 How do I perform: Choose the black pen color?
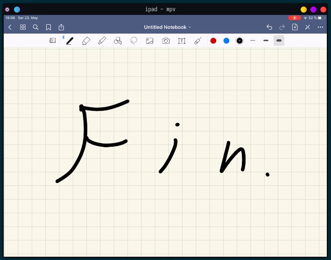click(239, 41)
